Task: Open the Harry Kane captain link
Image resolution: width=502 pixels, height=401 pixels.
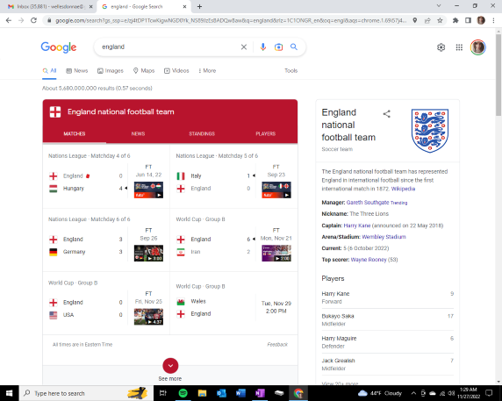Action: [357, 226]
